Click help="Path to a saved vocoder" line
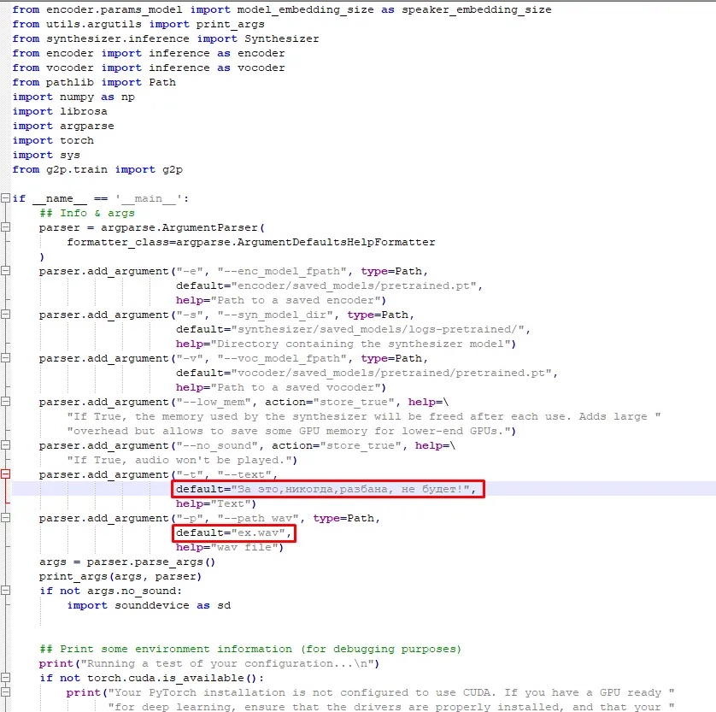The width and height of the screenshot is (716, 712). pyautogui.click(x=281, y=388)
